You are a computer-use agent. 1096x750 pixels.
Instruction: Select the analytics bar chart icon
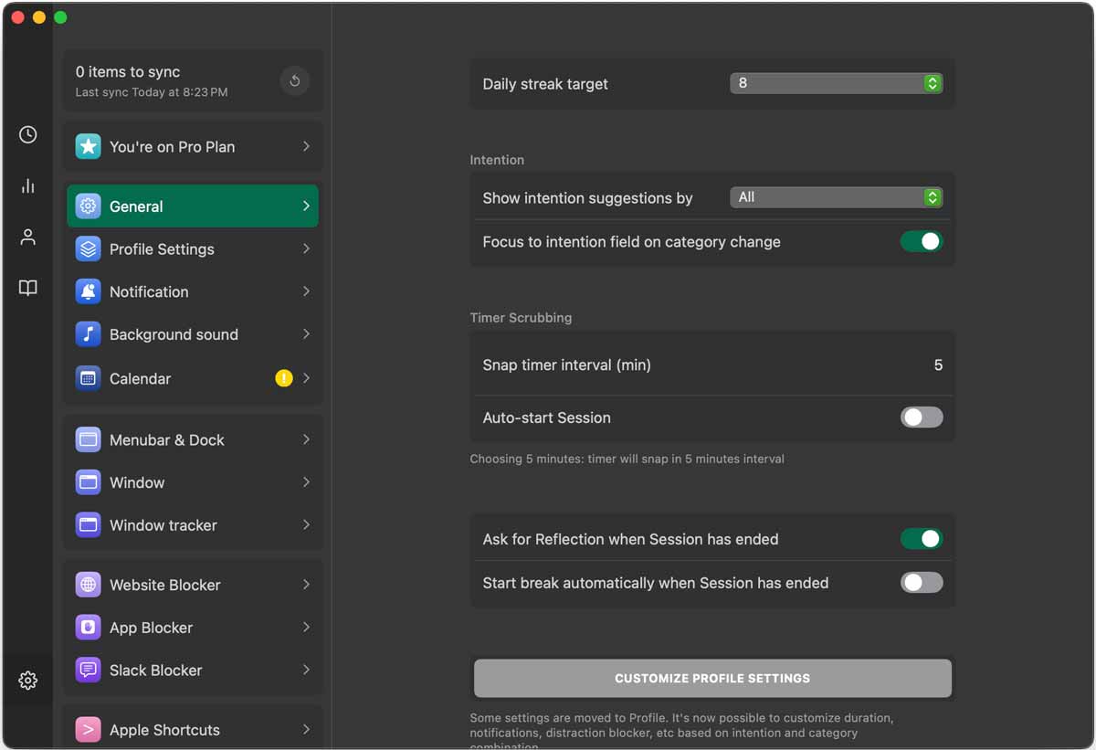(x=27, y=185)
